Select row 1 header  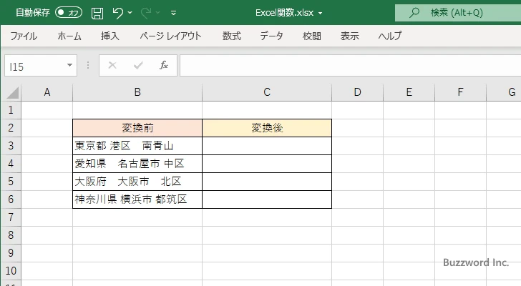11,110
